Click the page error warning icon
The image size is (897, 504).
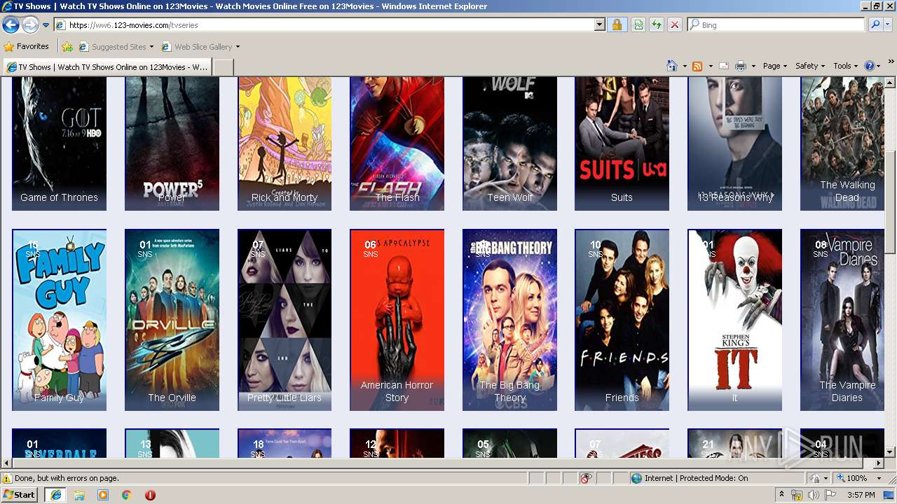point(8,478)
